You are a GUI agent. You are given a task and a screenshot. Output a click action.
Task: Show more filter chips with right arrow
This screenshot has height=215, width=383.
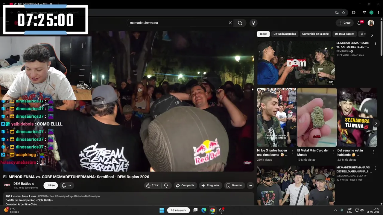click(372, 35)
